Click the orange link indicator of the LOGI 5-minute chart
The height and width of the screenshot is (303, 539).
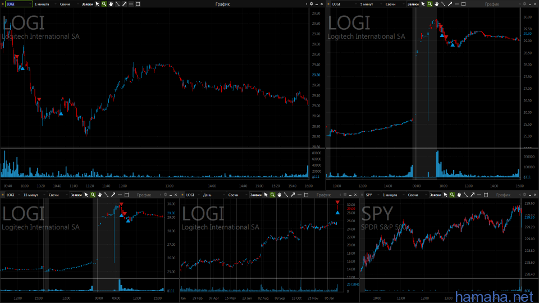(x=328, y=4)
